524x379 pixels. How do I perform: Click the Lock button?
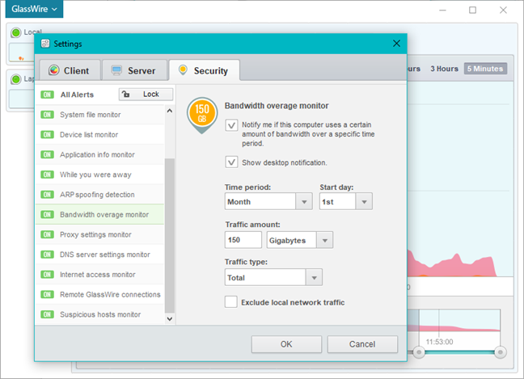[x=146, y=95]
